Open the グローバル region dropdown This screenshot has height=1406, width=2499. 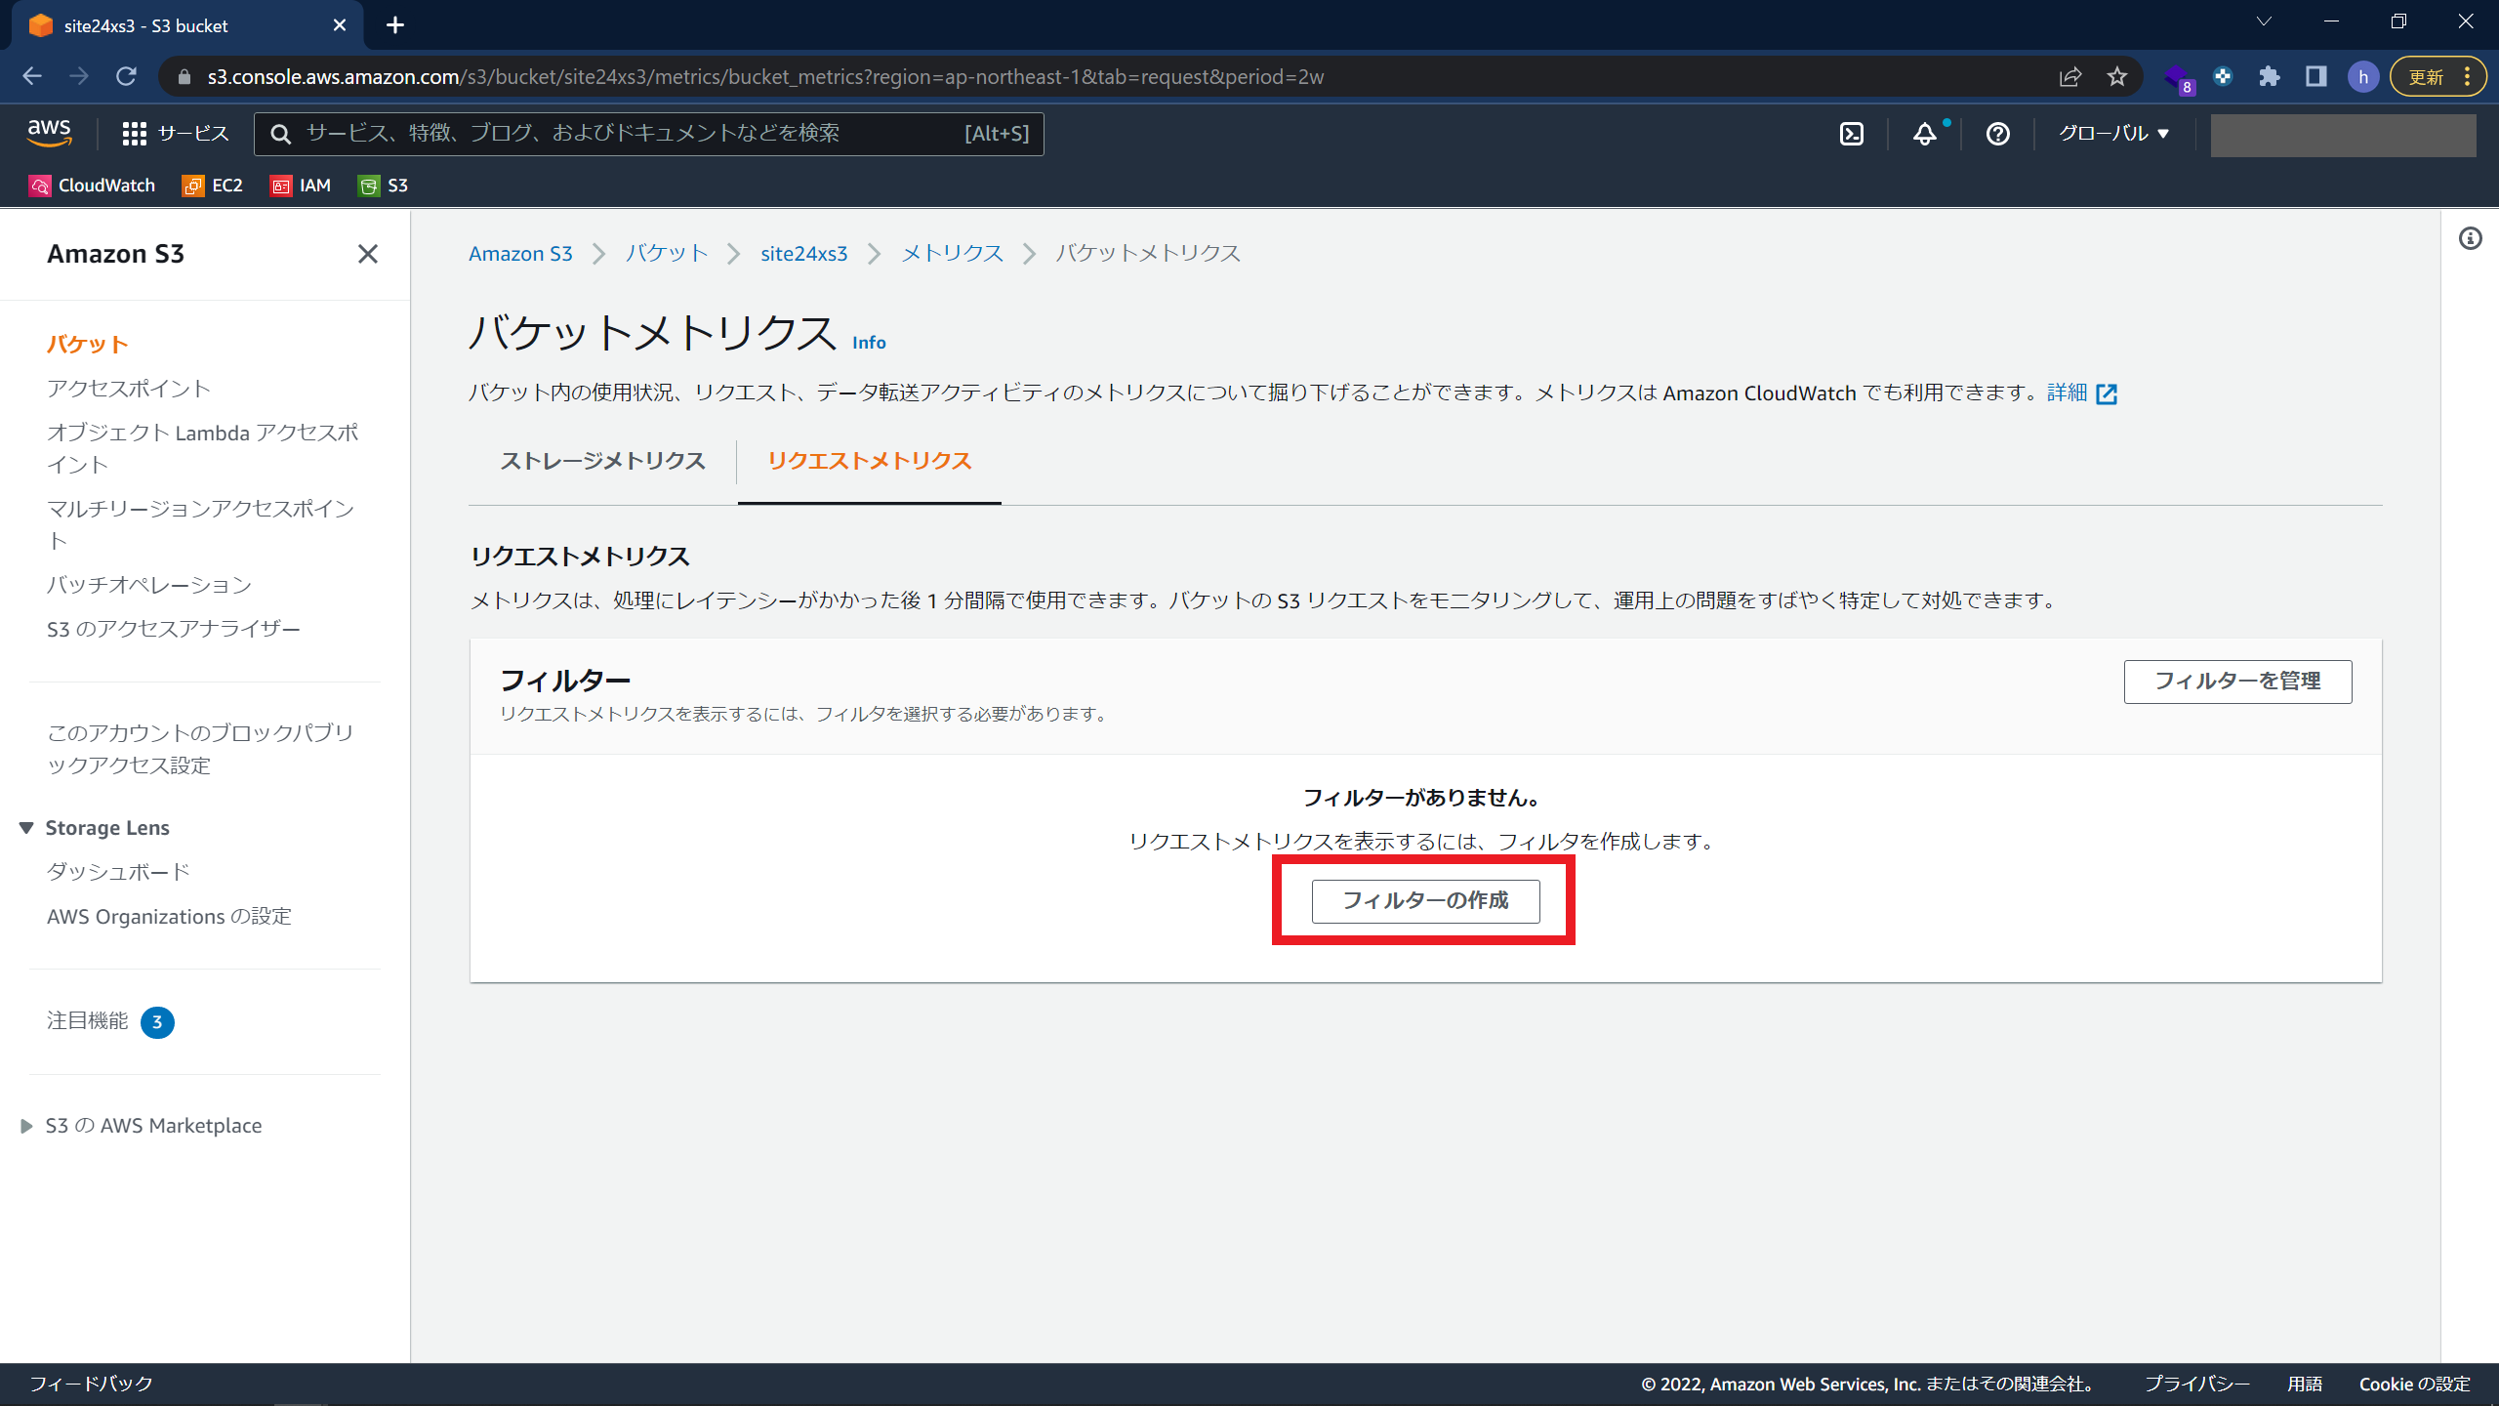[2113, 134]
